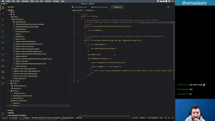Open GreeterService.cs in Services folder

point(19,93)
